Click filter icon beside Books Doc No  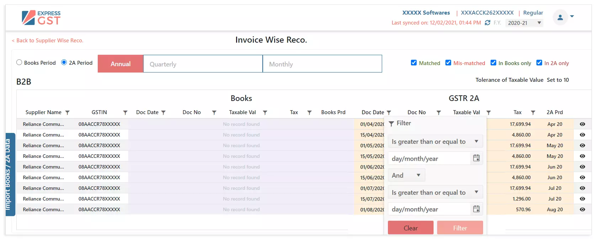tap(214, 113)
